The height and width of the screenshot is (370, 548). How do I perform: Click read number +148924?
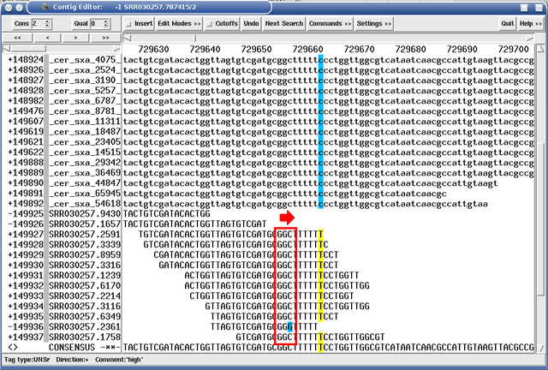point(25,60)
